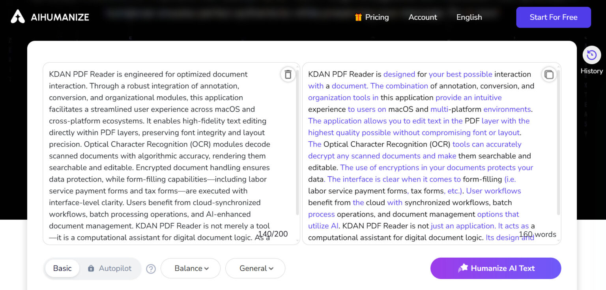This screenshot has height=290, width=606.
Task: Open the Account menu
Action: (422, 17)
